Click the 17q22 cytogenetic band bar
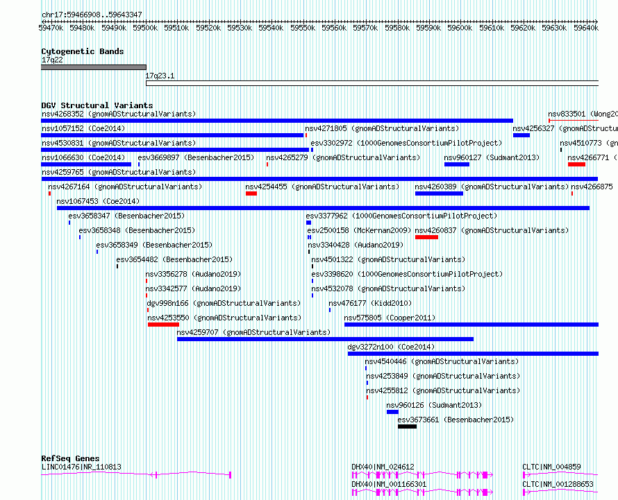 coord(94,67)
